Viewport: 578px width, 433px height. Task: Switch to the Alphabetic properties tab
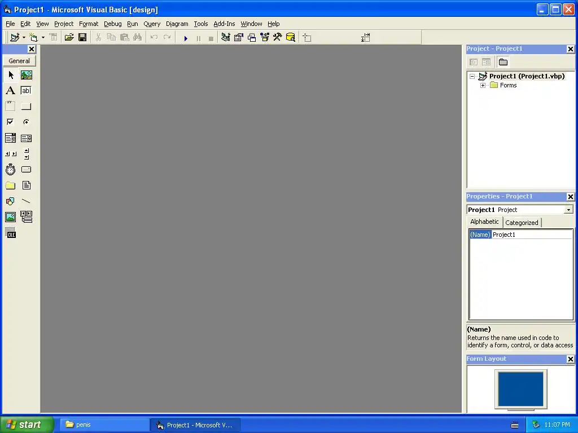click(484, 222)
